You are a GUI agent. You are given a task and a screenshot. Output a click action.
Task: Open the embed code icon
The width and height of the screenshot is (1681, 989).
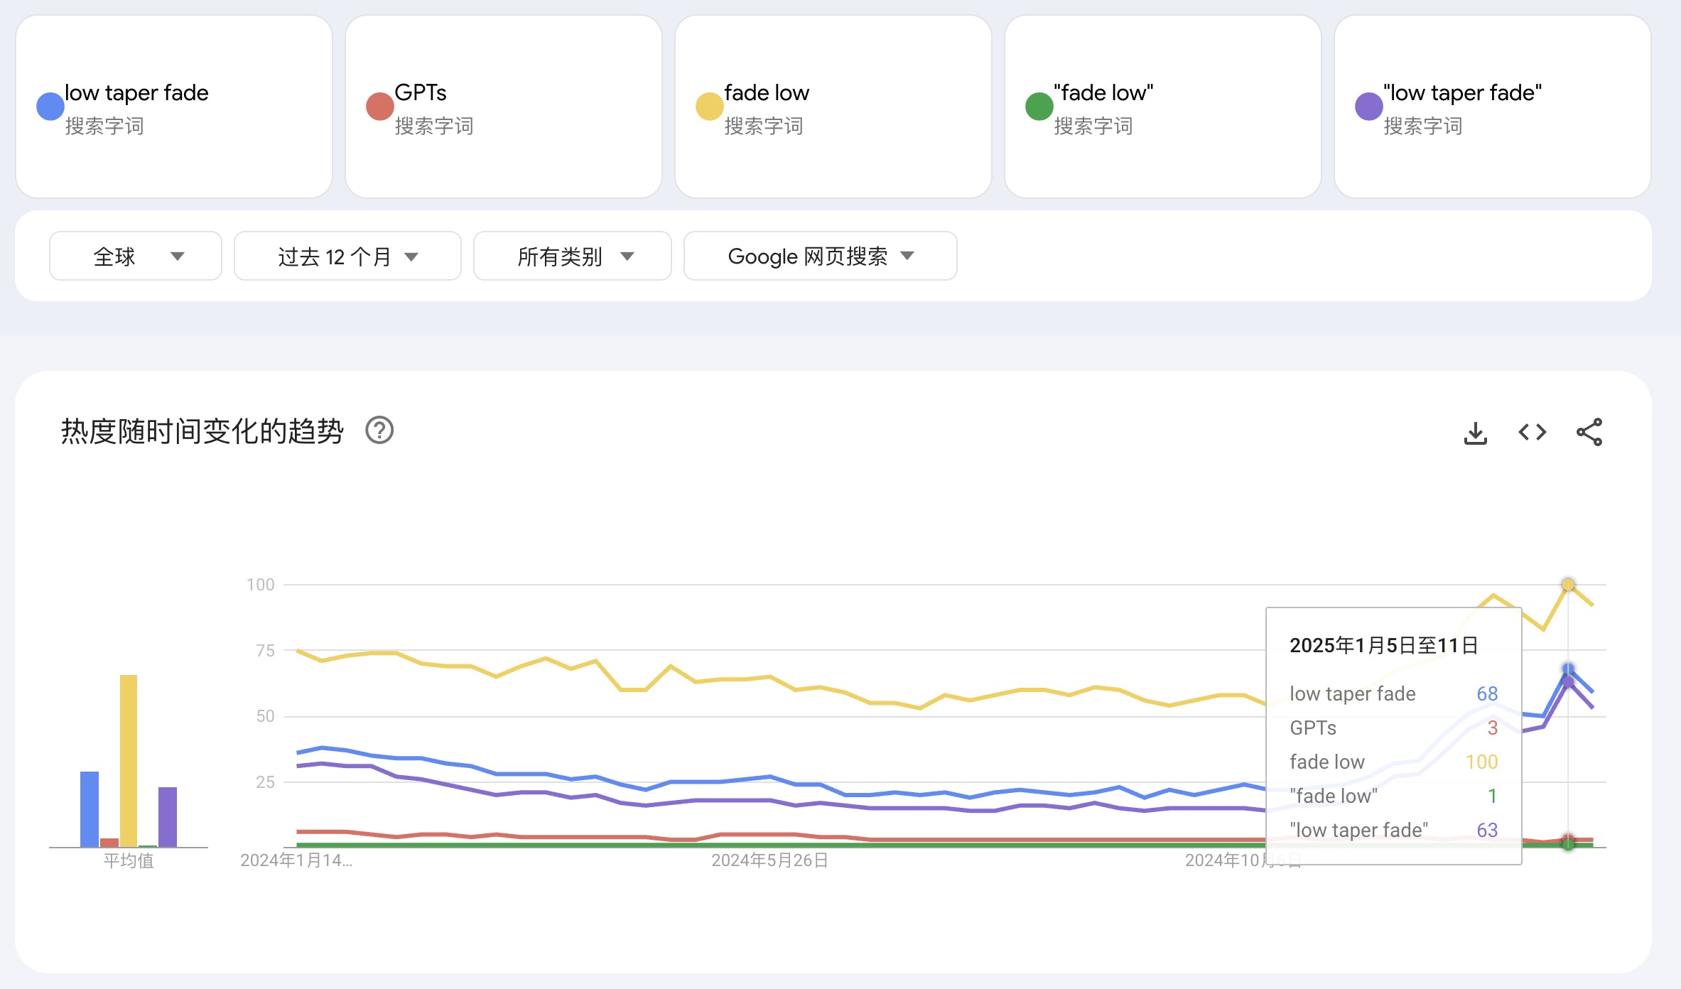tap(1533, 432)
